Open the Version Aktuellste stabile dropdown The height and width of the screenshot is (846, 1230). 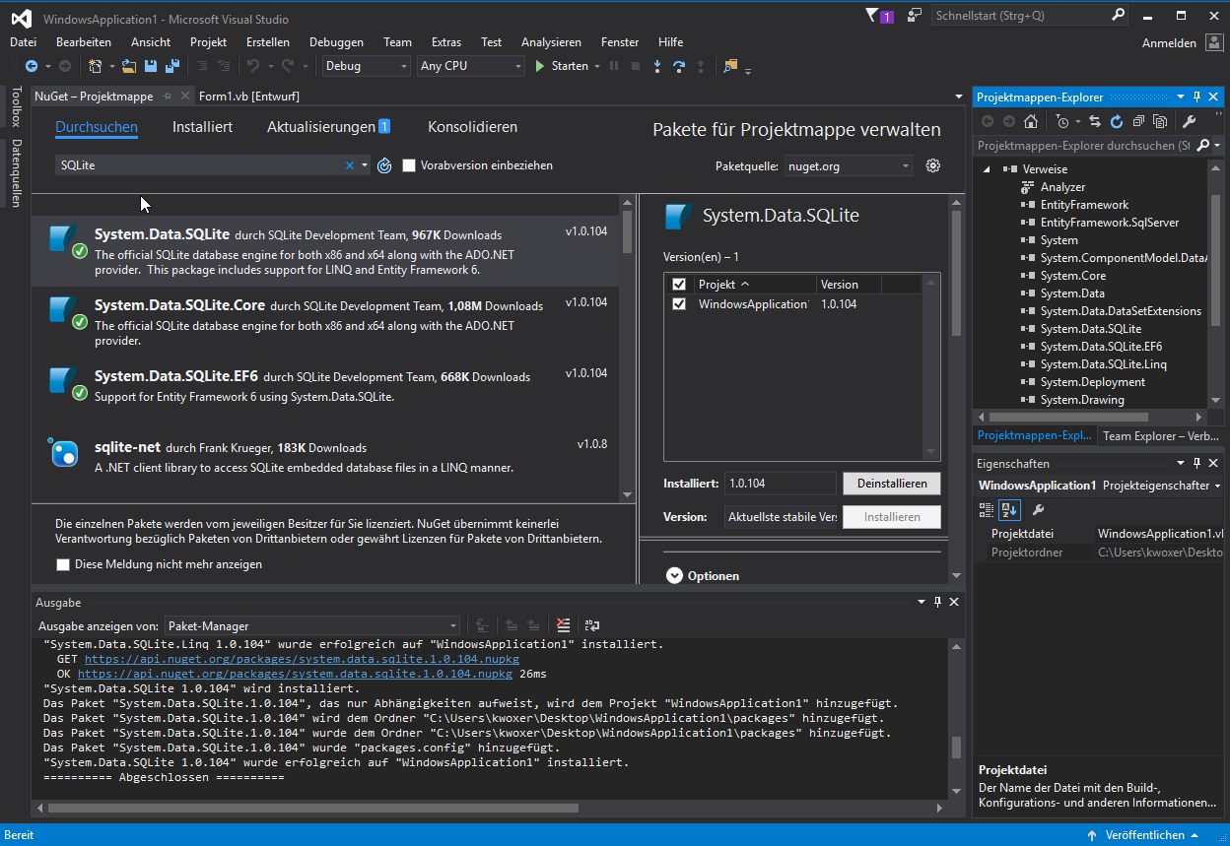point(781,516)
